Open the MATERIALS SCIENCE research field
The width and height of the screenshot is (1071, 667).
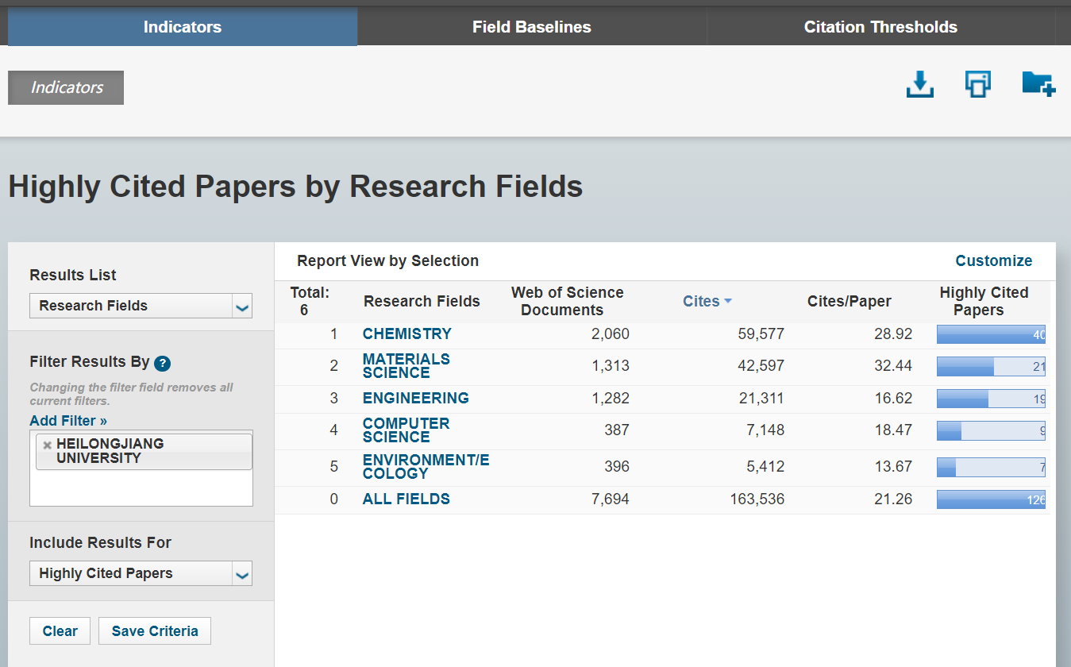(x=406, y=366)
